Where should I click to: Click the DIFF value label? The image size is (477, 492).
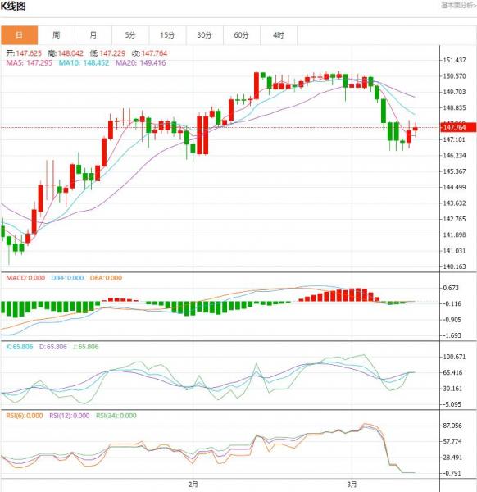pyautogui.click(x=67, y=278)
